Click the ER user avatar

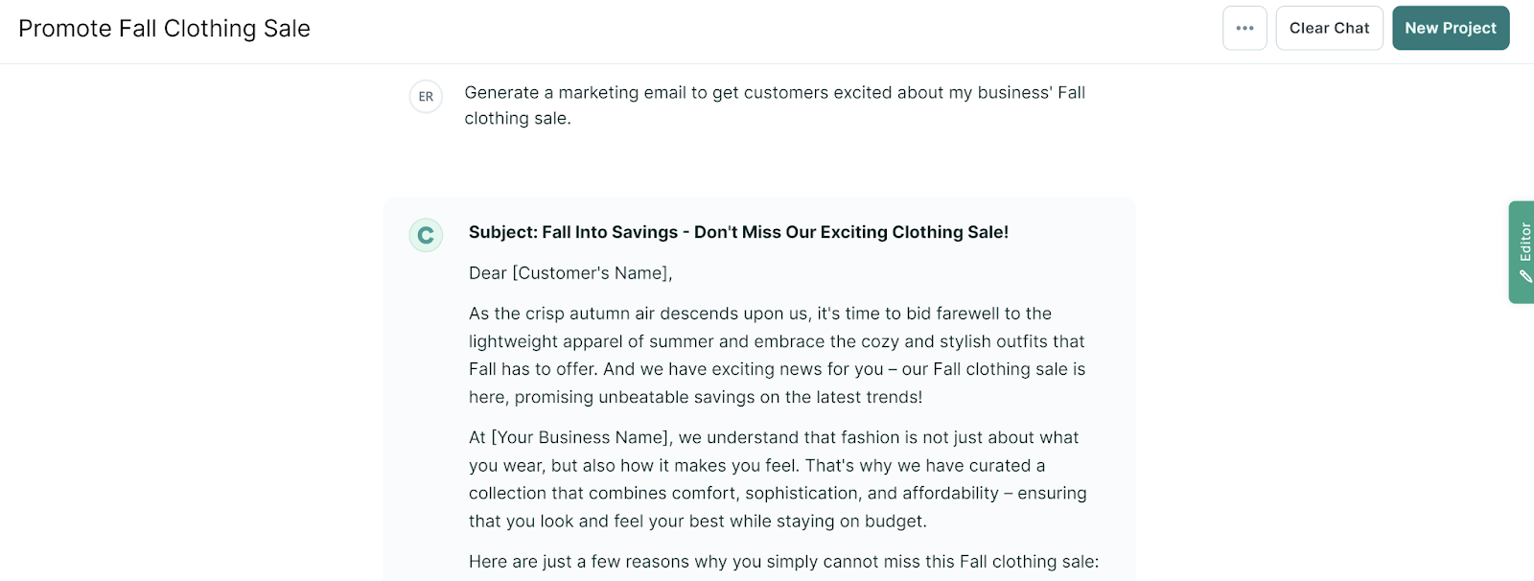point(426,97)
